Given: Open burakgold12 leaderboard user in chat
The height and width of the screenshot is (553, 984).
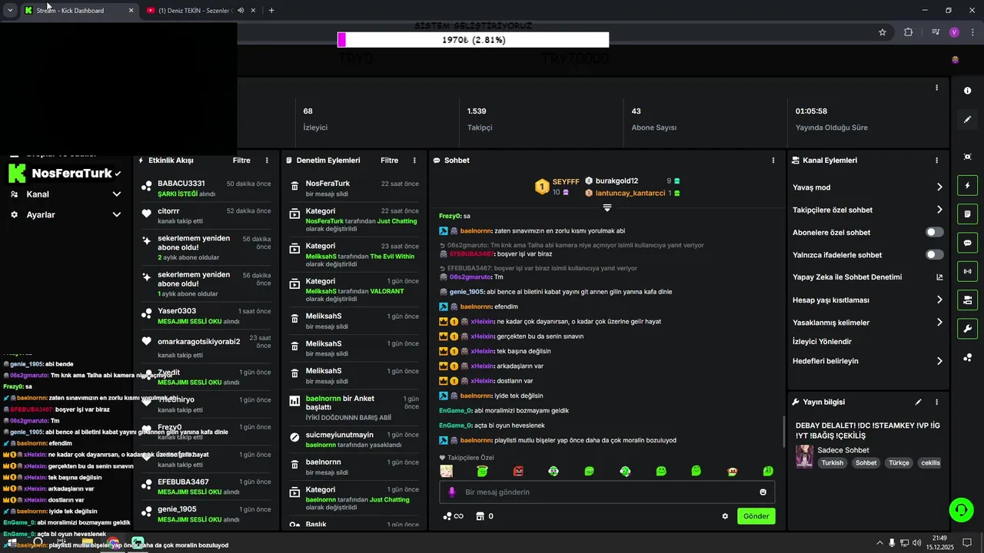Looking at the screenshot, I should (617, 181).
